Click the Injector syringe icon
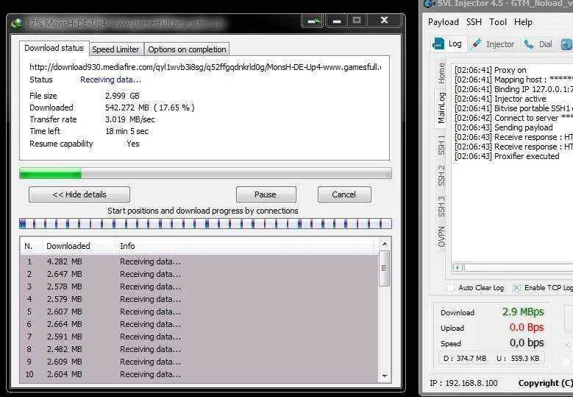Screen dimensions: 573x397 [476, 43]
